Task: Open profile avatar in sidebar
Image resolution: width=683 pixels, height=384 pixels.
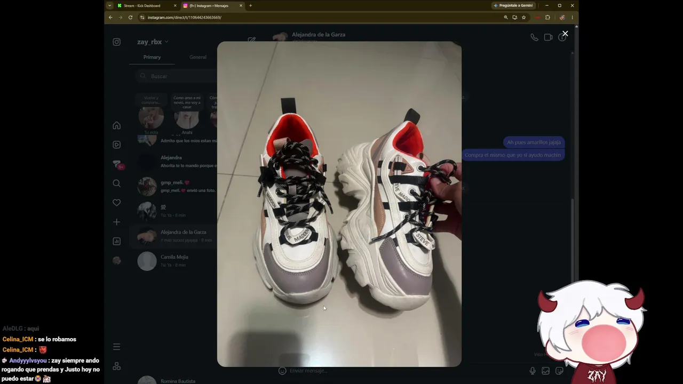Action: click(116, 260)
